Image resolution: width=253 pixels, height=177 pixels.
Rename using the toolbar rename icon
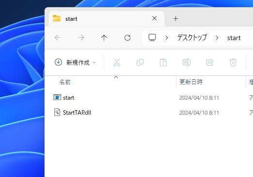click(187, 62)
